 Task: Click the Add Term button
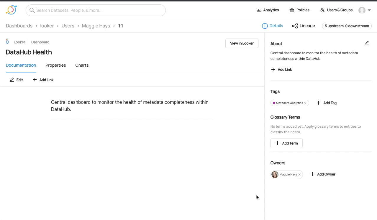pyautogui.click(x=286, y=143)
